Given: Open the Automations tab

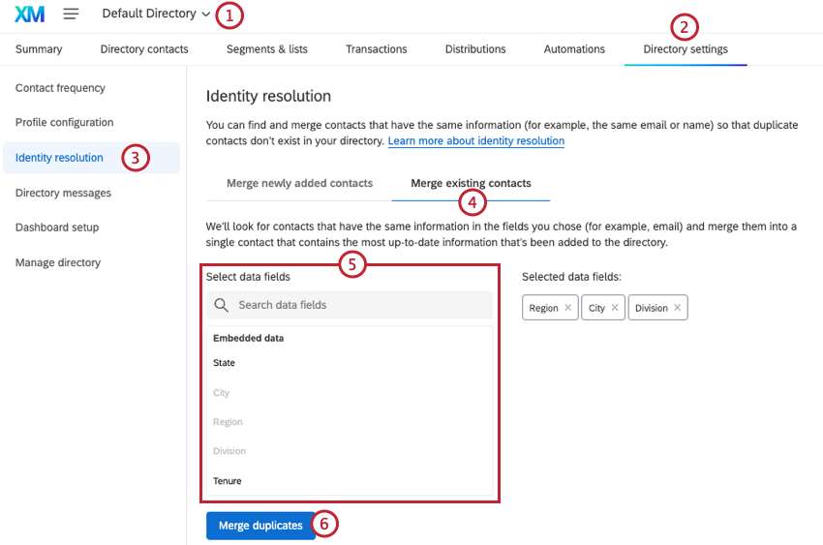Looking at the screenshot, I should (574, 49).
